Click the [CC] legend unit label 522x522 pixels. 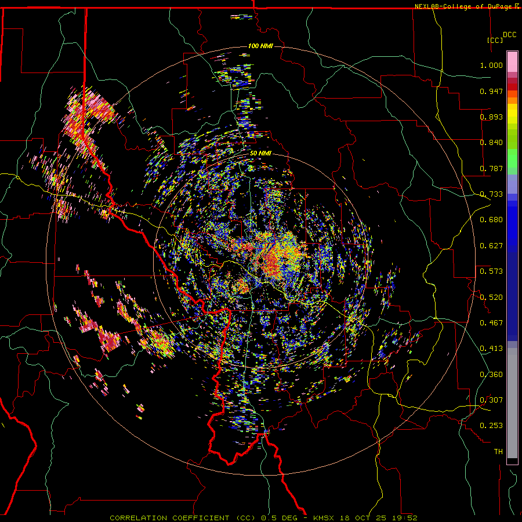(x=495, y=40)
